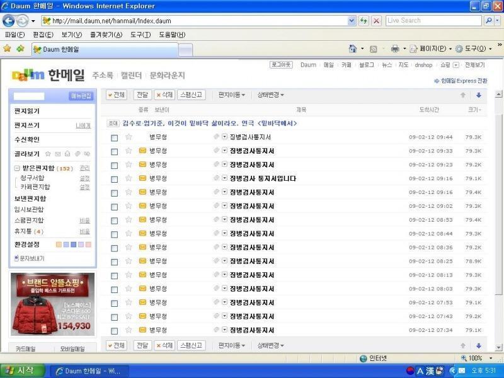Open the 즐겨찾기(A) menu
504x378 pixels.
pos(106,35)
